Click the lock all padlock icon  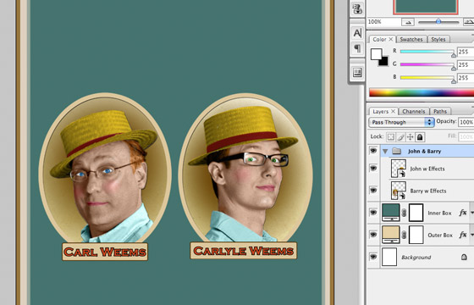coord(420,137)
